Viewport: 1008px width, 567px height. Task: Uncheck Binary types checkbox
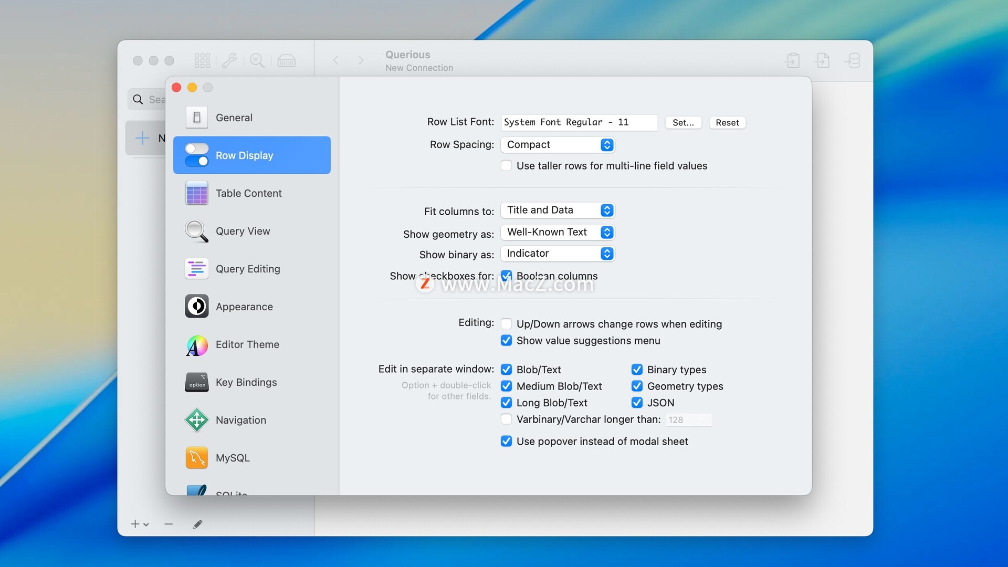pos(637,370)
